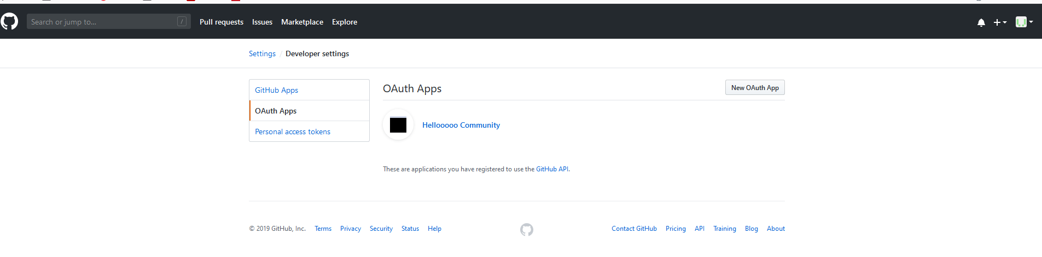Go to Pull requests
Viewport: 1042px width, 257px height.
(x=222, y=22)
